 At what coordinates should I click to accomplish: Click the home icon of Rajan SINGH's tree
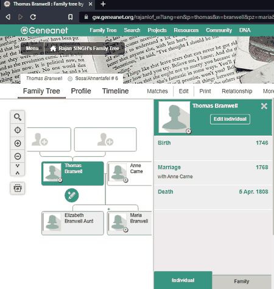coord(53,48)
